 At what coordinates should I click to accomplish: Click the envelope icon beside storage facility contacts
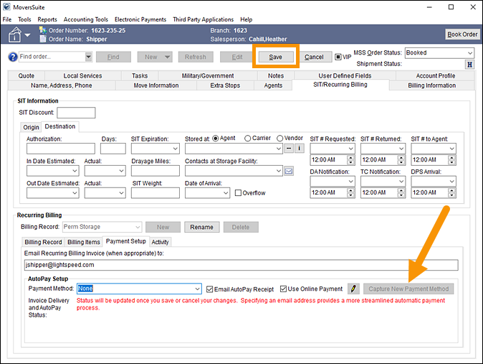289,171
